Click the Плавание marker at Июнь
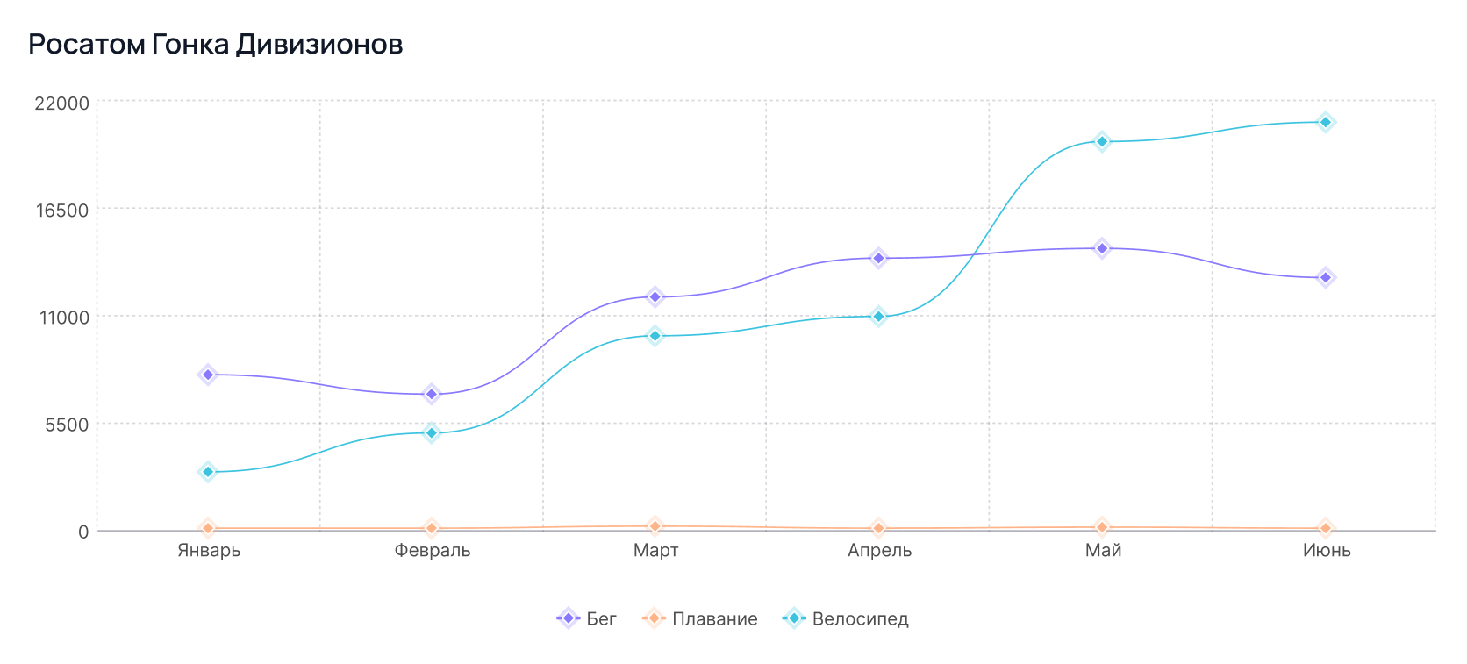Image resolution: width=1467 pixels, height=664 pixels. [1326, 528]
